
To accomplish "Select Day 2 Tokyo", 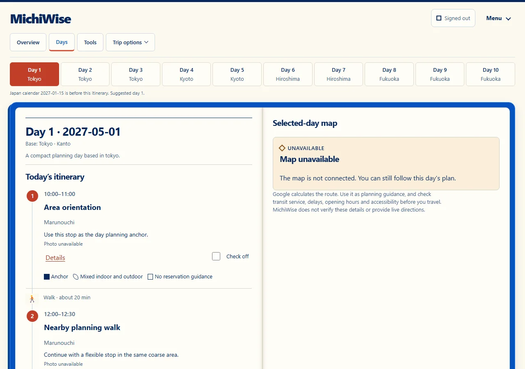I will click(x=85, y=74).
